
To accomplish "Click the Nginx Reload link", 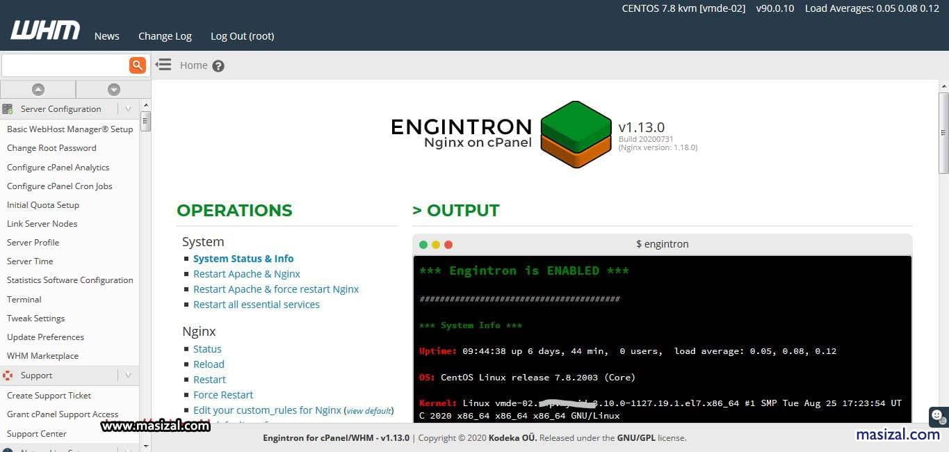I will point(209,364).
